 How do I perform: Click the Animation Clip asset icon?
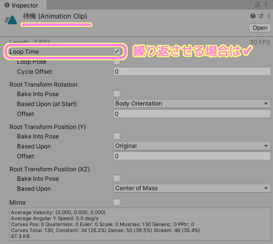coord(11,20)
